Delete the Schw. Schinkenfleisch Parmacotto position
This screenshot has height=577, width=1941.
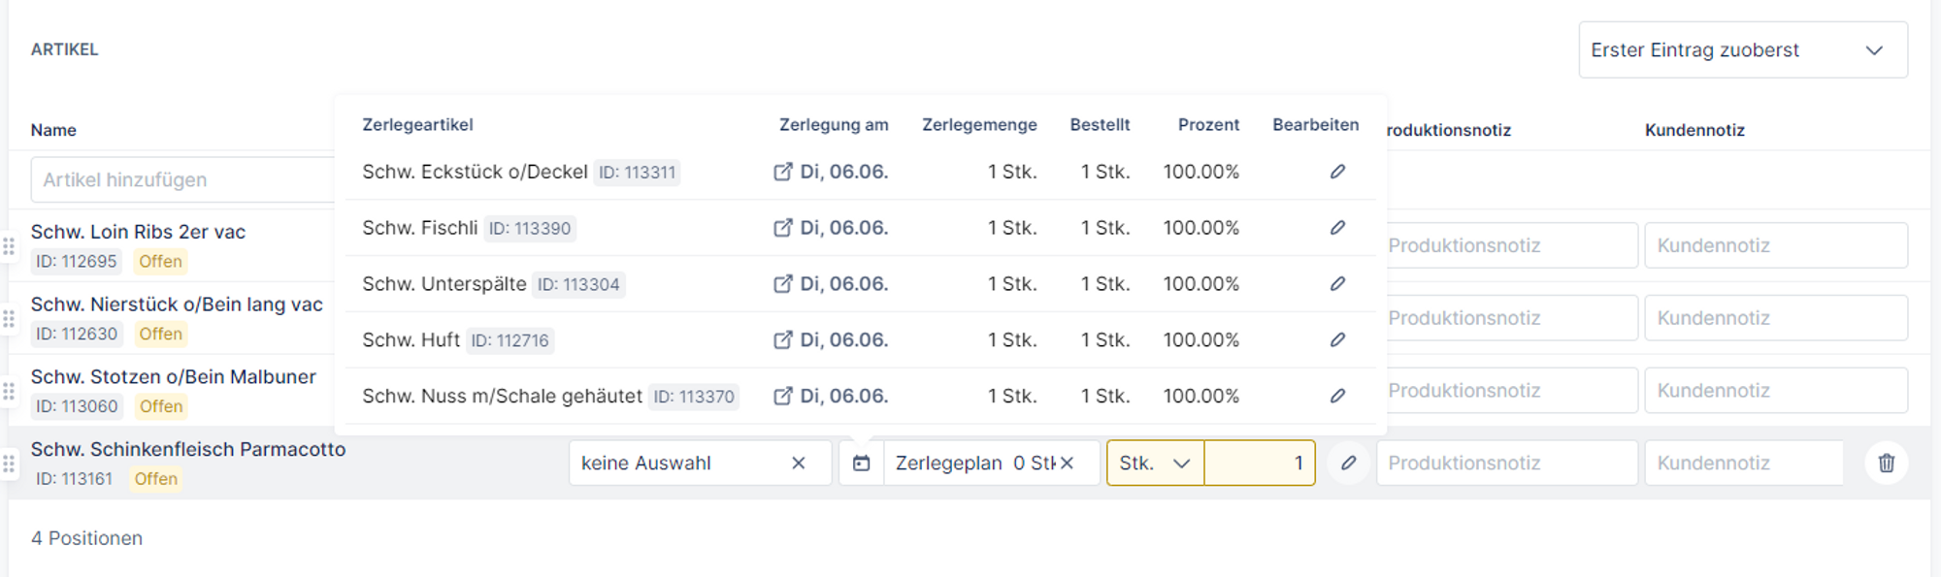pyautogui.click(x=1886, y=464)
